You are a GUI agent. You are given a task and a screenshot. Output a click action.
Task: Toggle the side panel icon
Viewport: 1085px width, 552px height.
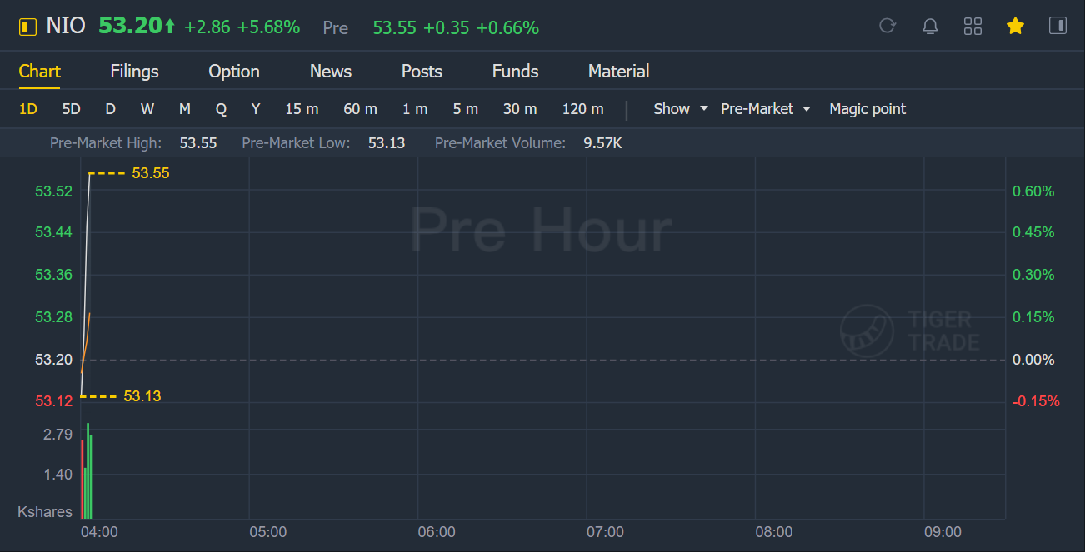point(1057,26)
